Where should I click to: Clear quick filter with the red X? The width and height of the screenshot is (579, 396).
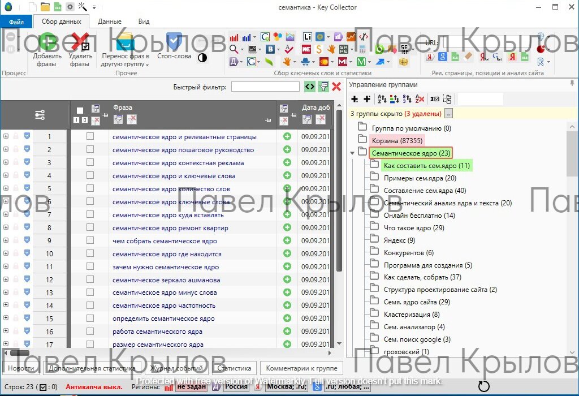pyautogui.click(x=336, y=87)
